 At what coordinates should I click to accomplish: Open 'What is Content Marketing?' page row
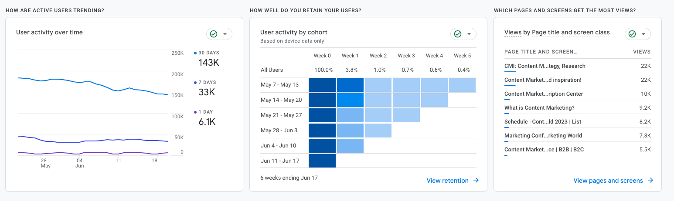pyautogui.click(x=539, y=108)
